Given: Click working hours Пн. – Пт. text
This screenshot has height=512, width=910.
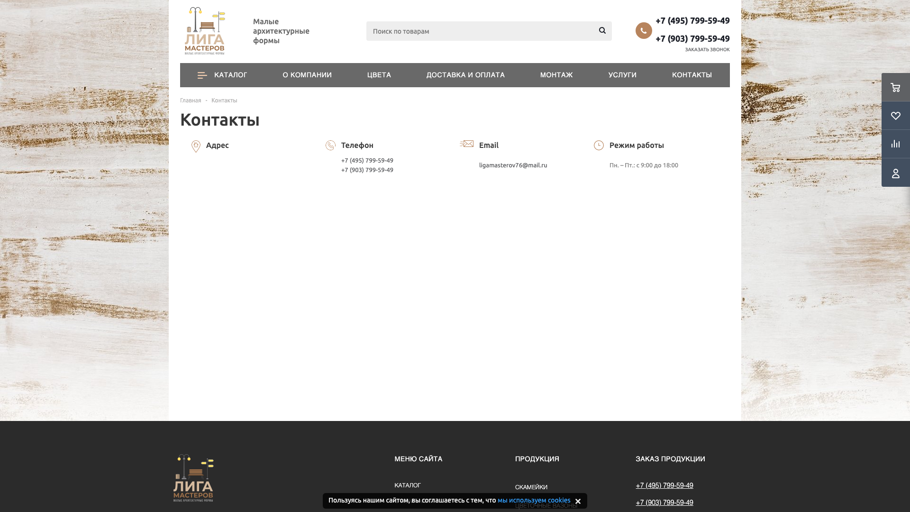Looking at the screenshot, I should point(644,165).
